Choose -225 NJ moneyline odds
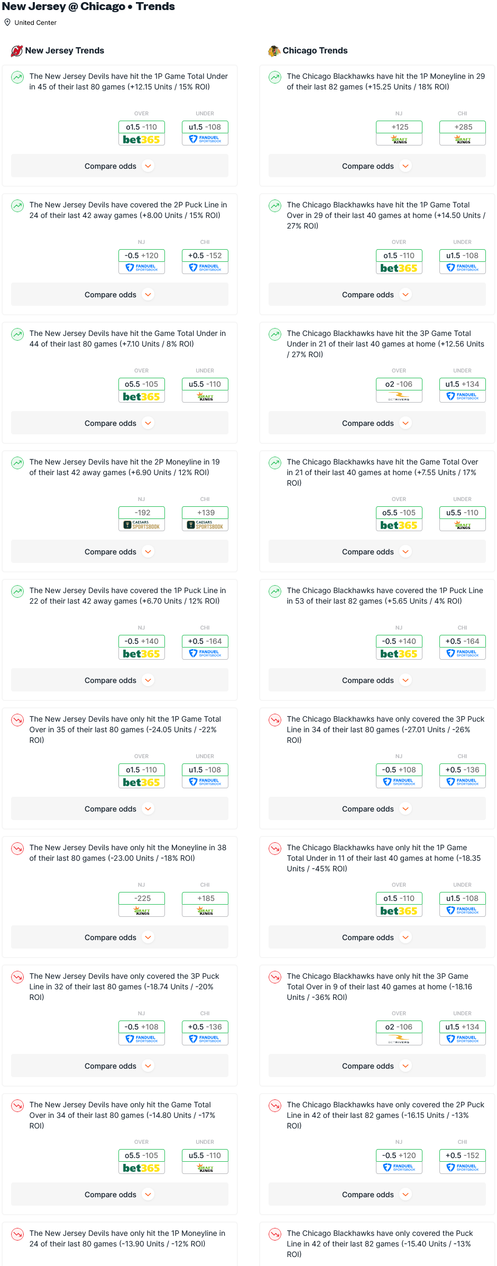497x1266 pixels. click(x=142, y=904)
